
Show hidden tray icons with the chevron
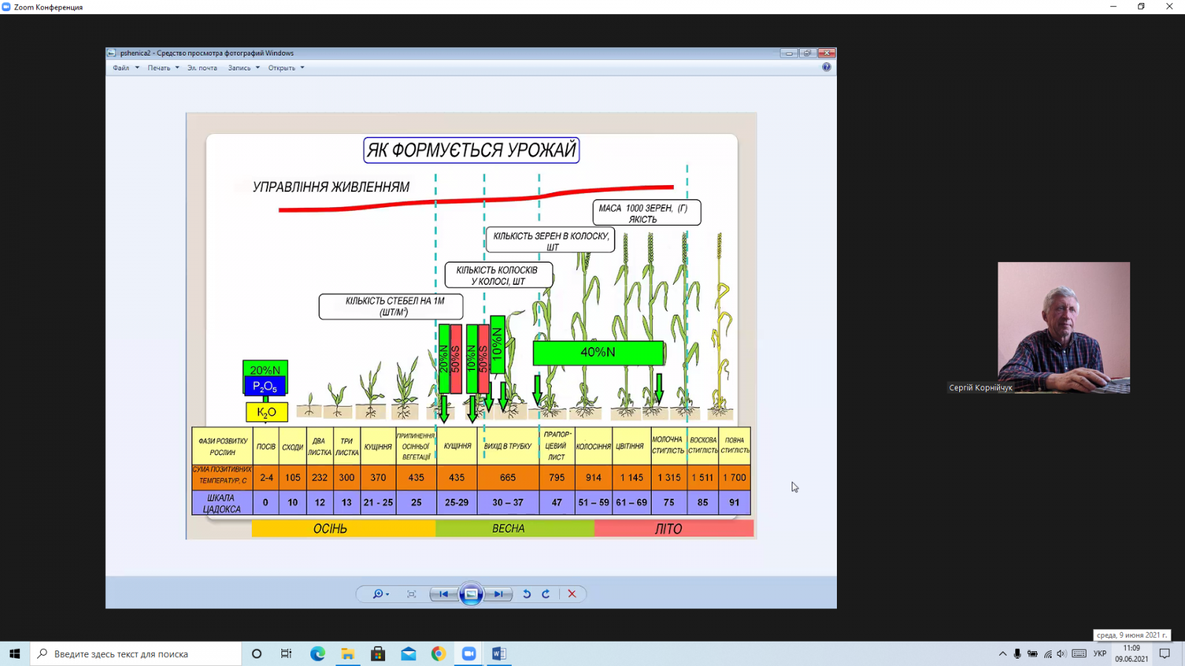click(1003, 654)
